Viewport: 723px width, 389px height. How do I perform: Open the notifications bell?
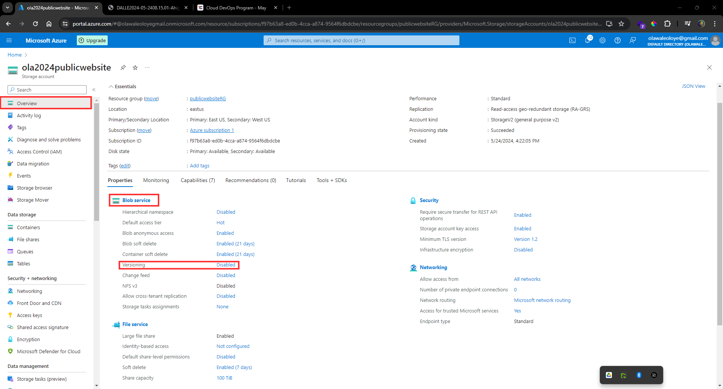(588, 40)
